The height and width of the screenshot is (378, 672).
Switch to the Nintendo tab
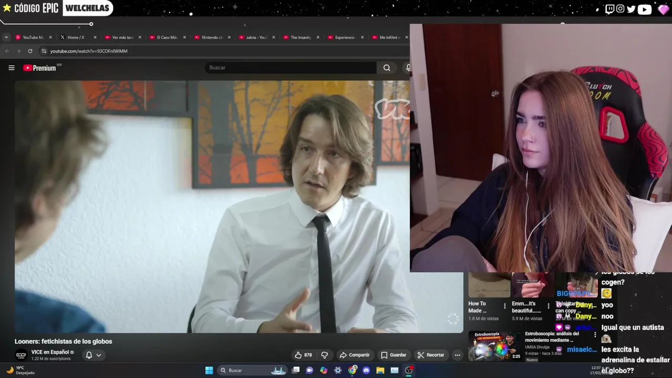[212, 37]
